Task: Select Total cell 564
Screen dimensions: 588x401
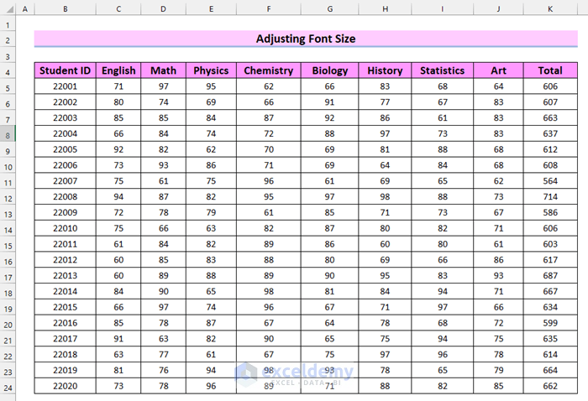Action: coord(550,181)
